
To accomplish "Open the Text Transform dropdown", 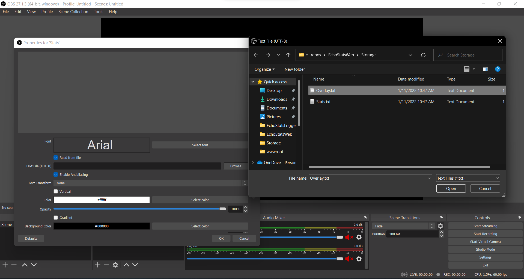I will point(151,183).
